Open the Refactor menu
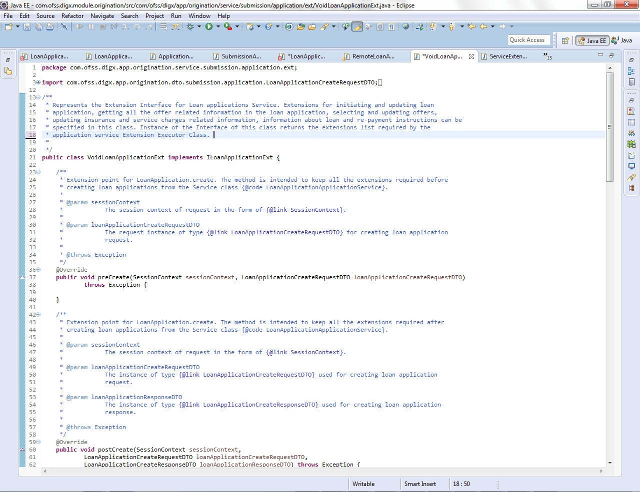 point(72,15)
